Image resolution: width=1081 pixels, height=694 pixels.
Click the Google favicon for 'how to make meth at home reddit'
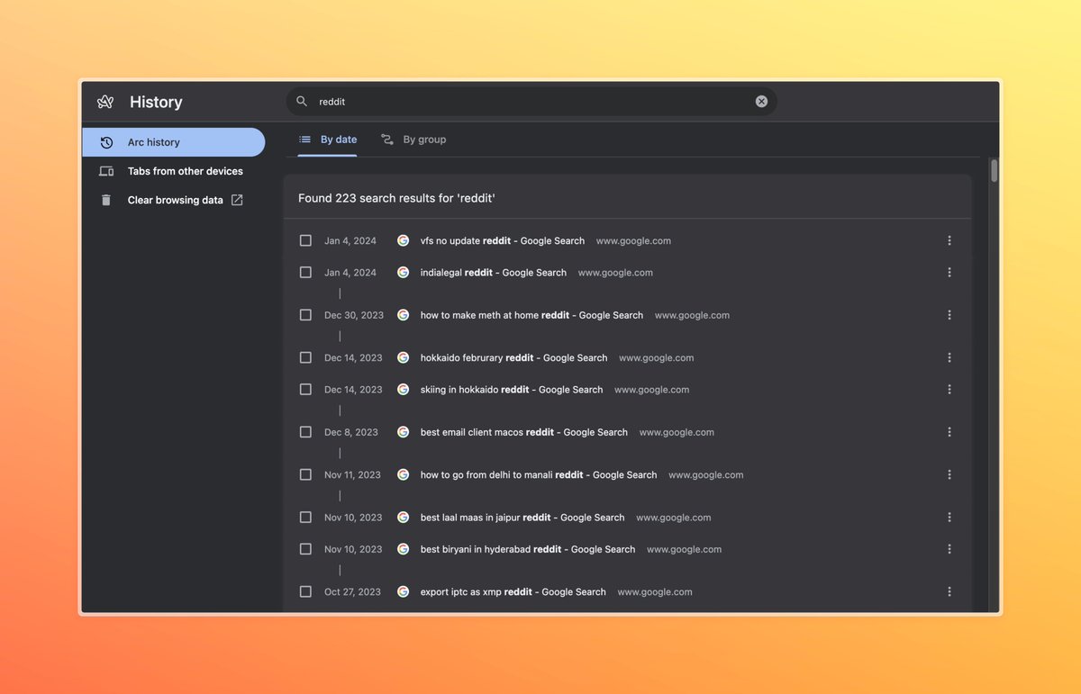403,315
